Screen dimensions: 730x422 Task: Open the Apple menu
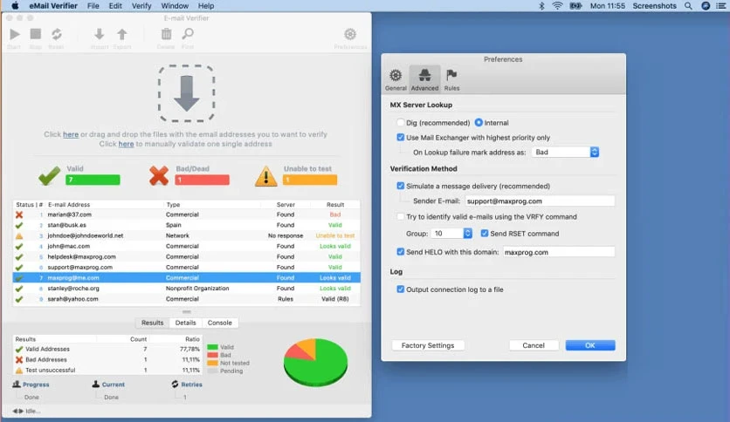pyautogui.click(x=15, y=5)
